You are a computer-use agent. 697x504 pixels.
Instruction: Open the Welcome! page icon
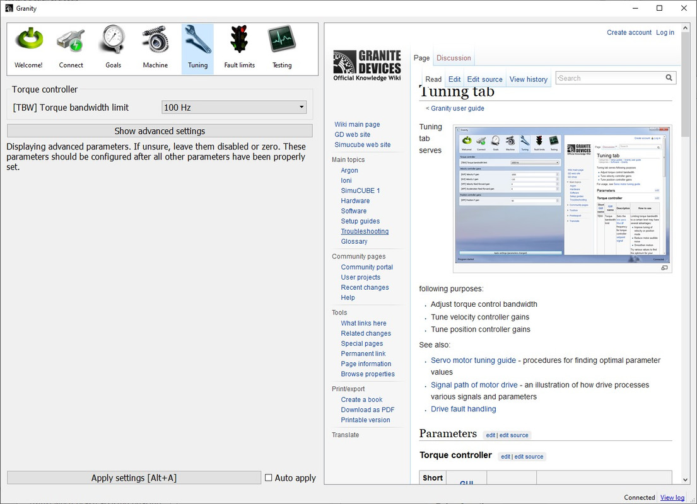coord(30,48)
